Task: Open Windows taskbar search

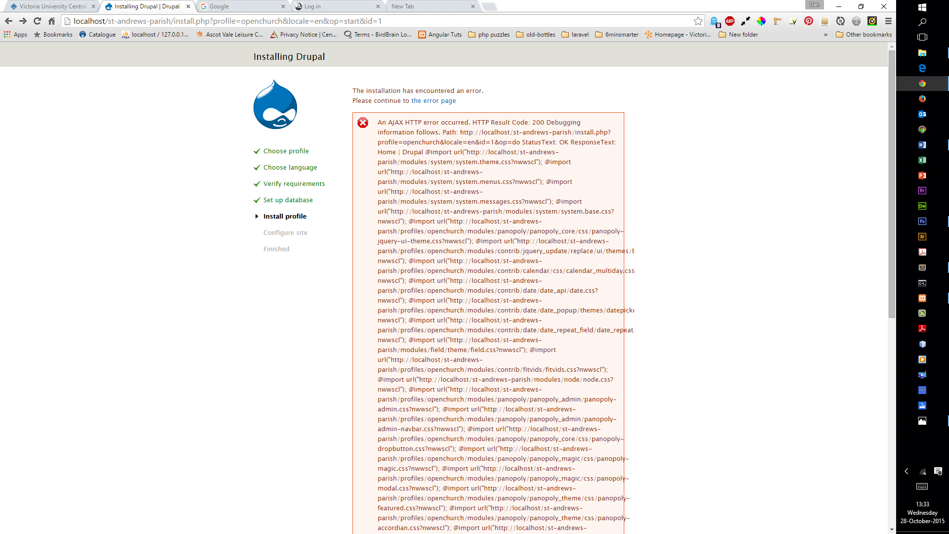Action: tap(922, 22)
